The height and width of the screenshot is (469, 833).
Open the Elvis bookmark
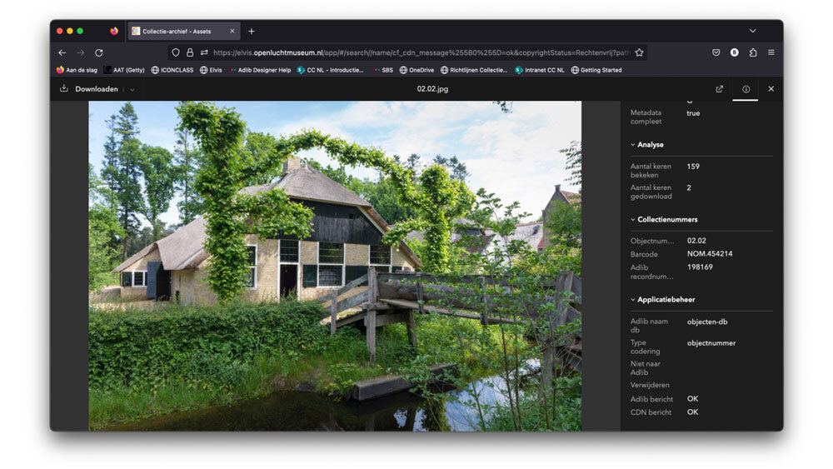tap(211, 70)
